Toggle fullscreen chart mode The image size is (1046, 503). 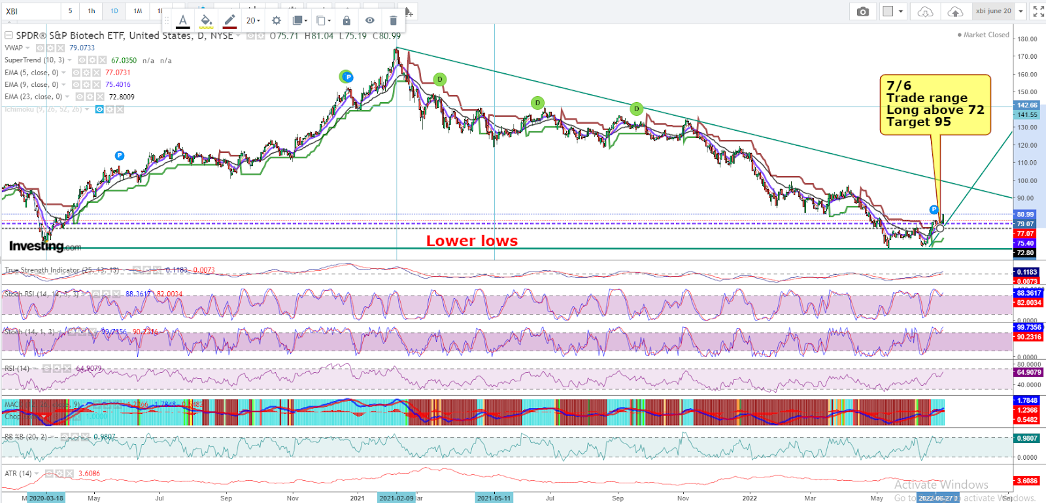coord(1038,11)
